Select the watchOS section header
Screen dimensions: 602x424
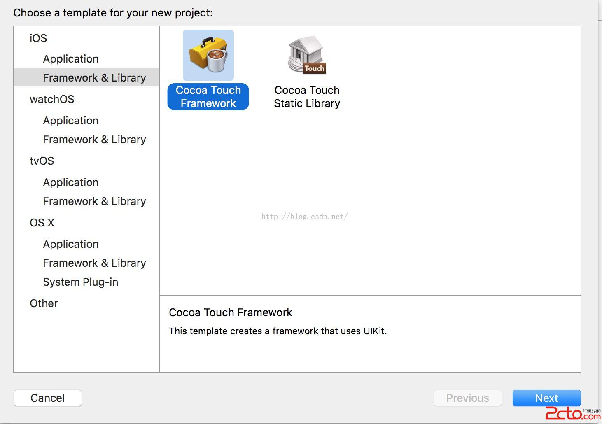52,99
